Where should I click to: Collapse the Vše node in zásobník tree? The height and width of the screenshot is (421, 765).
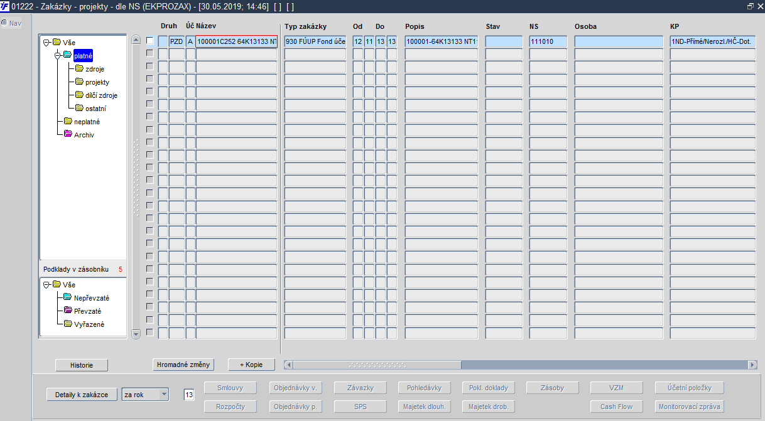46,285
